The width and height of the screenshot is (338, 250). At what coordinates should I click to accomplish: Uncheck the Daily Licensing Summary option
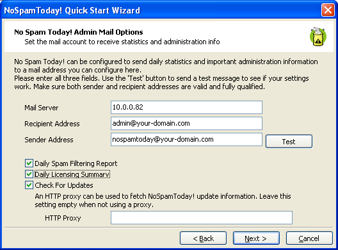point(29,174)
